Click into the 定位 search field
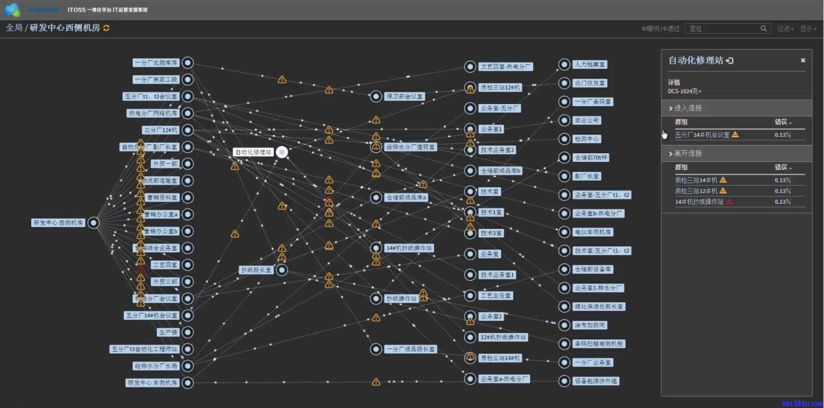This screenshot has height=408, width=824. click(723, 29)
